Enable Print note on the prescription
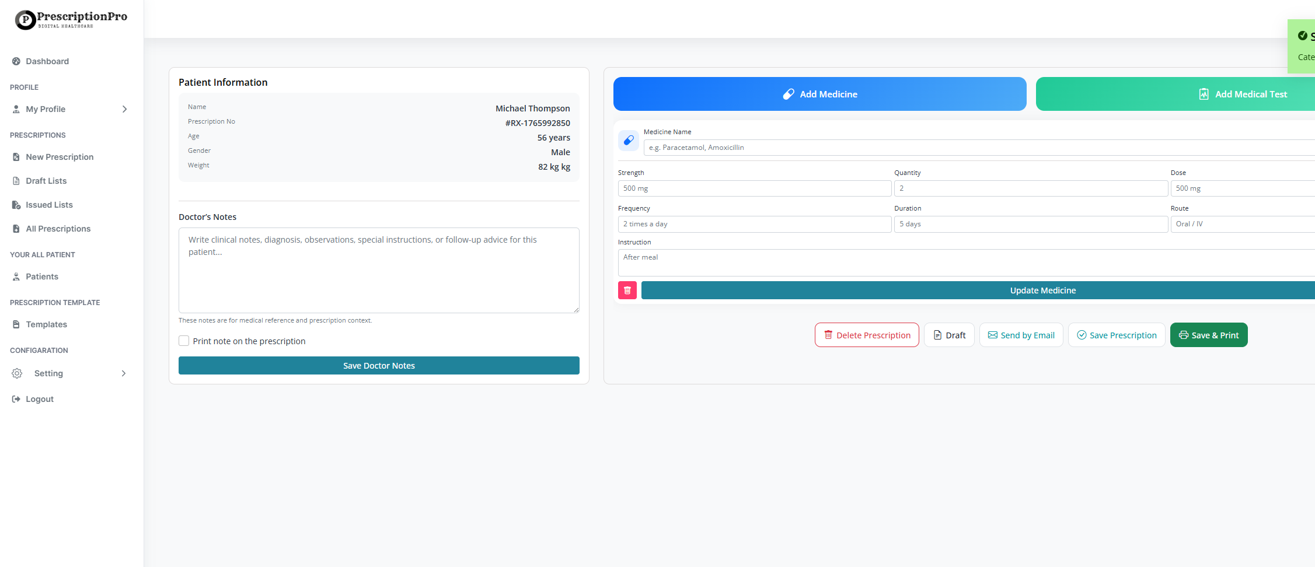 184,340
